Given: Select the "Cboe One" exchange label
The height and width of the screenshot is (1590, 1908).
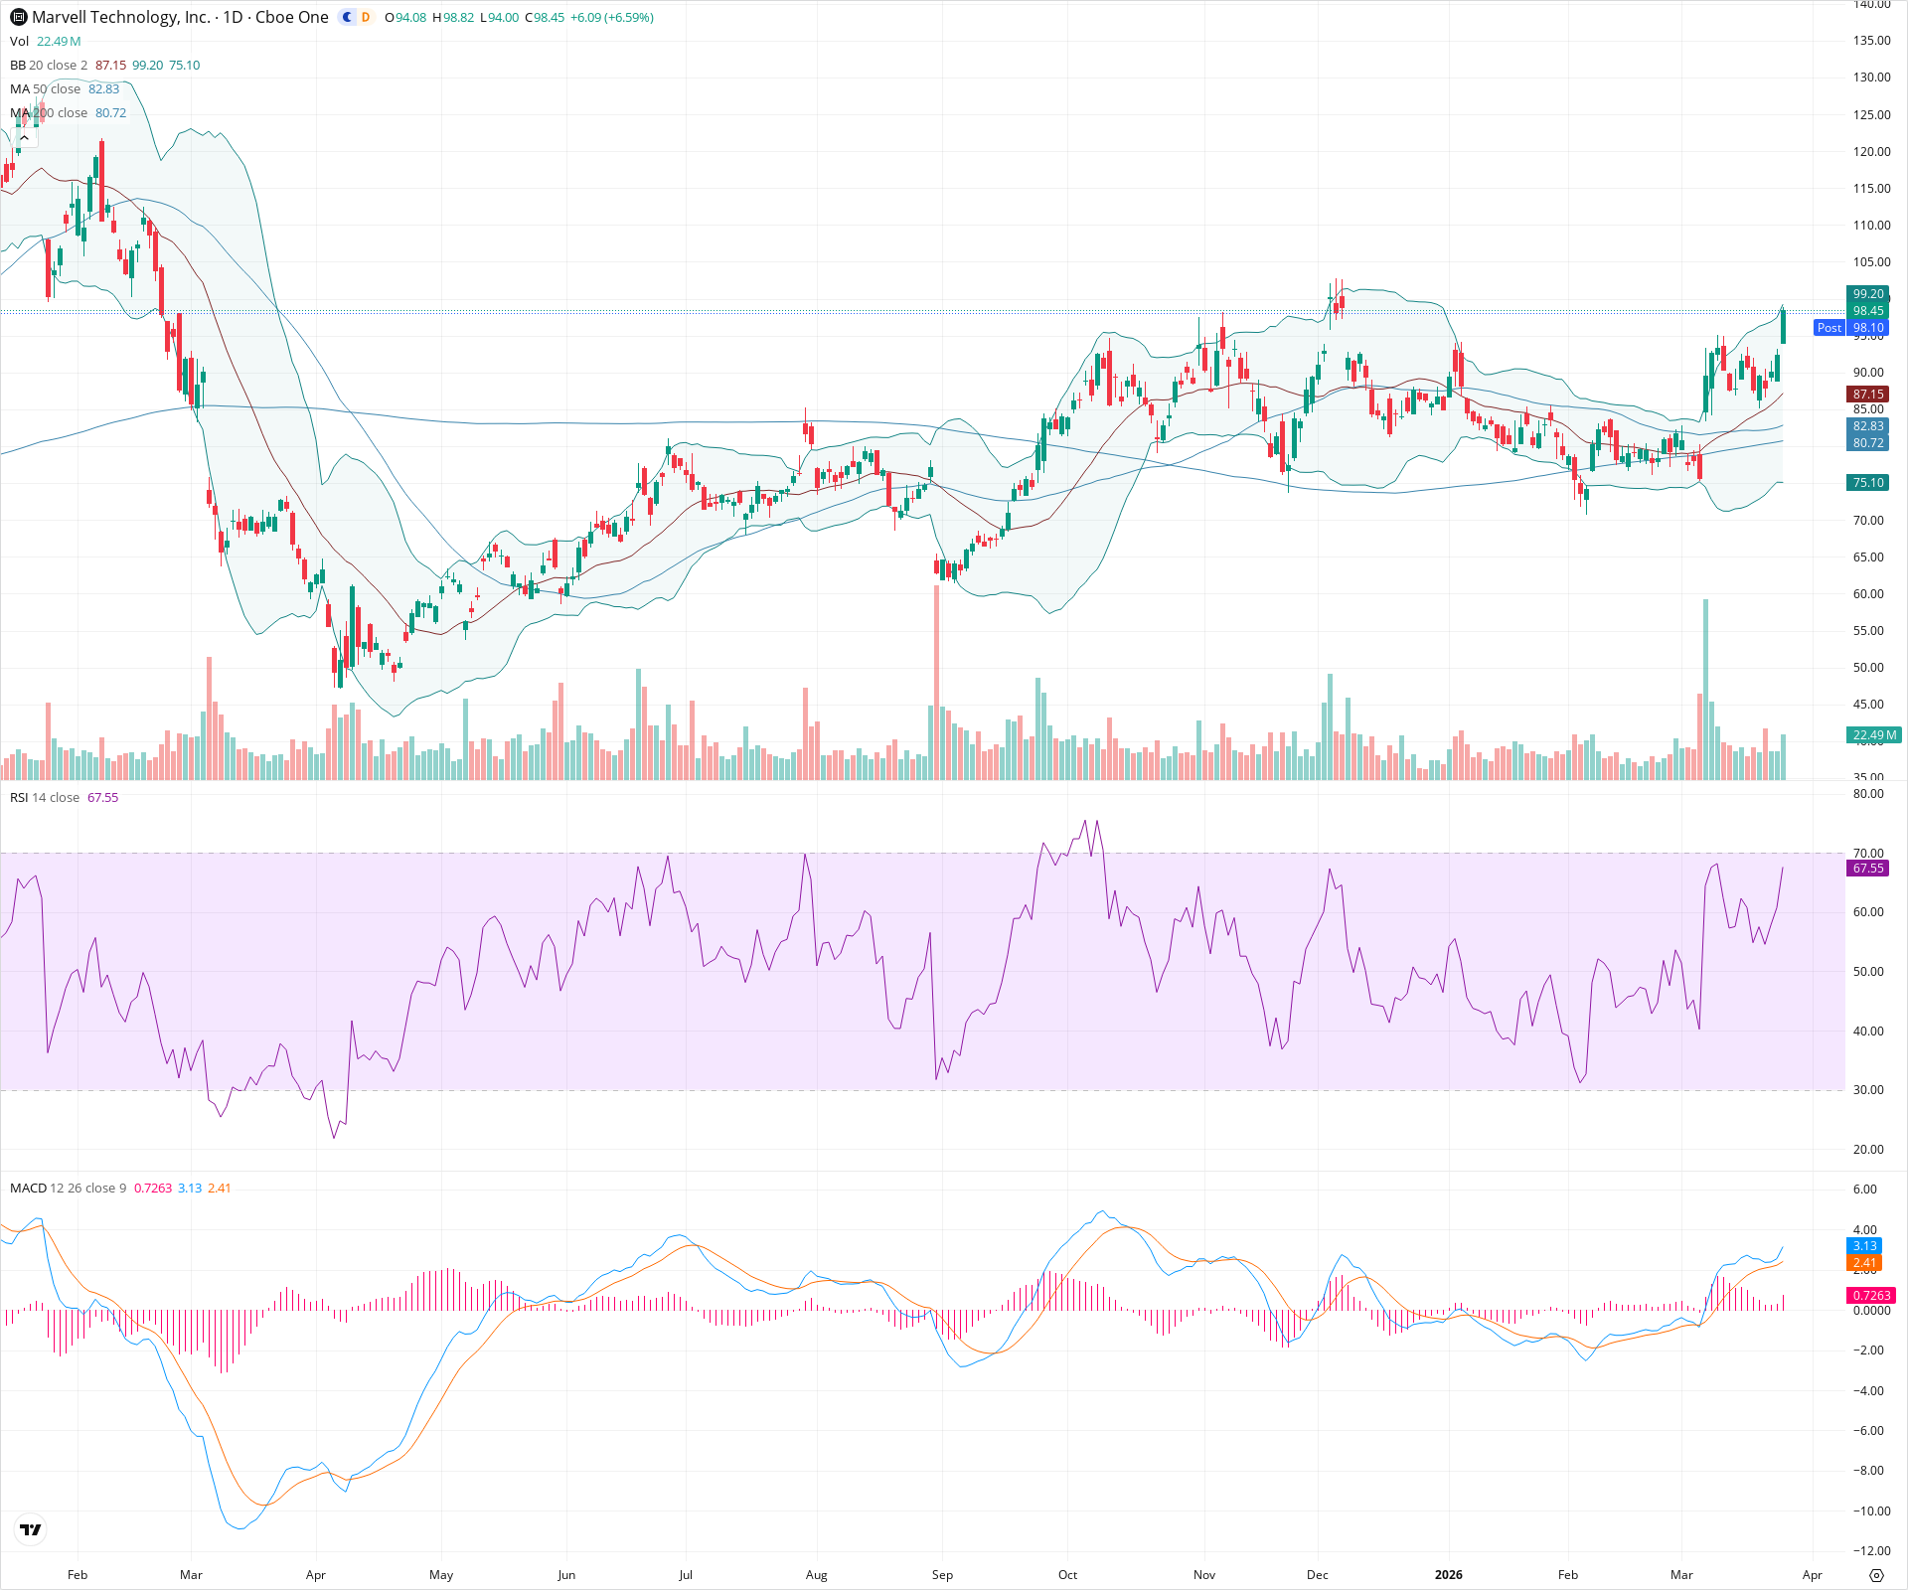Looking at the screenshot, I should [x=292, y=17].
